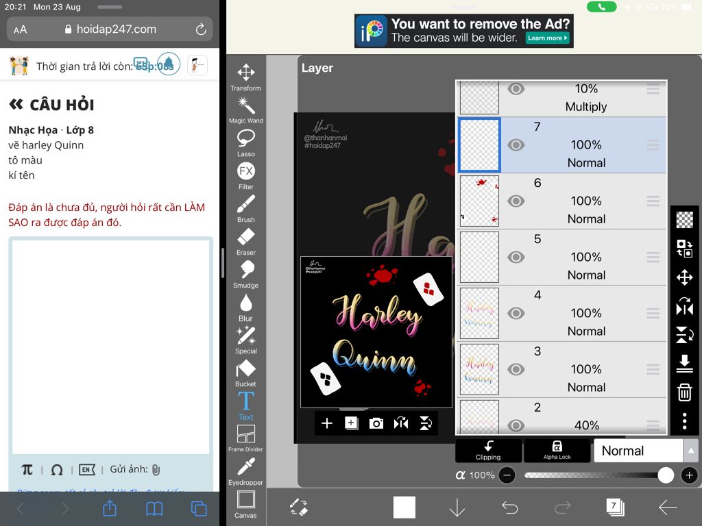
Task: Select layer 6 thumbnail with red splatters
Action: 479,201
